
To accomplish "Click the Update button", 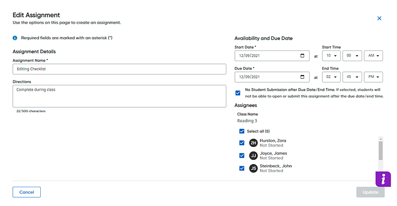I will [x=370, y=192].
